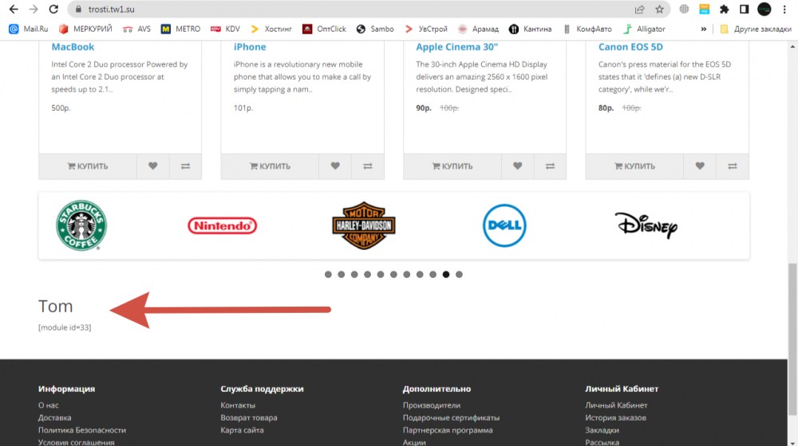Open footer link Доставка
Image resolution: width=798 pixels, height=446 pixels.
coord(54,417)
